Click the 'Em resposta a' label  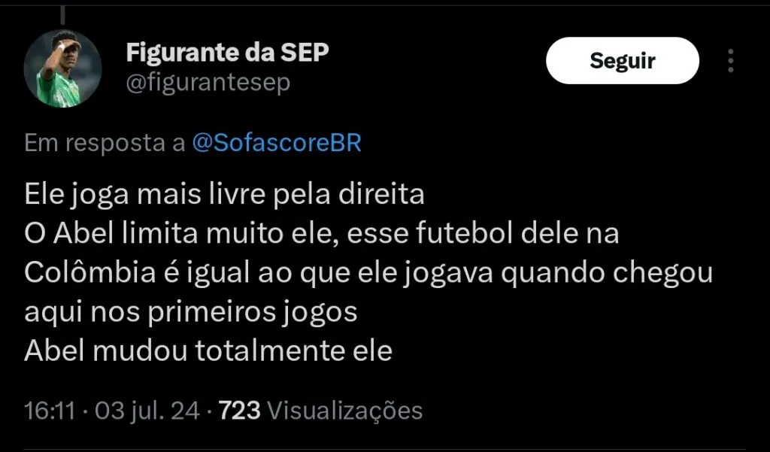coord(105,143)
